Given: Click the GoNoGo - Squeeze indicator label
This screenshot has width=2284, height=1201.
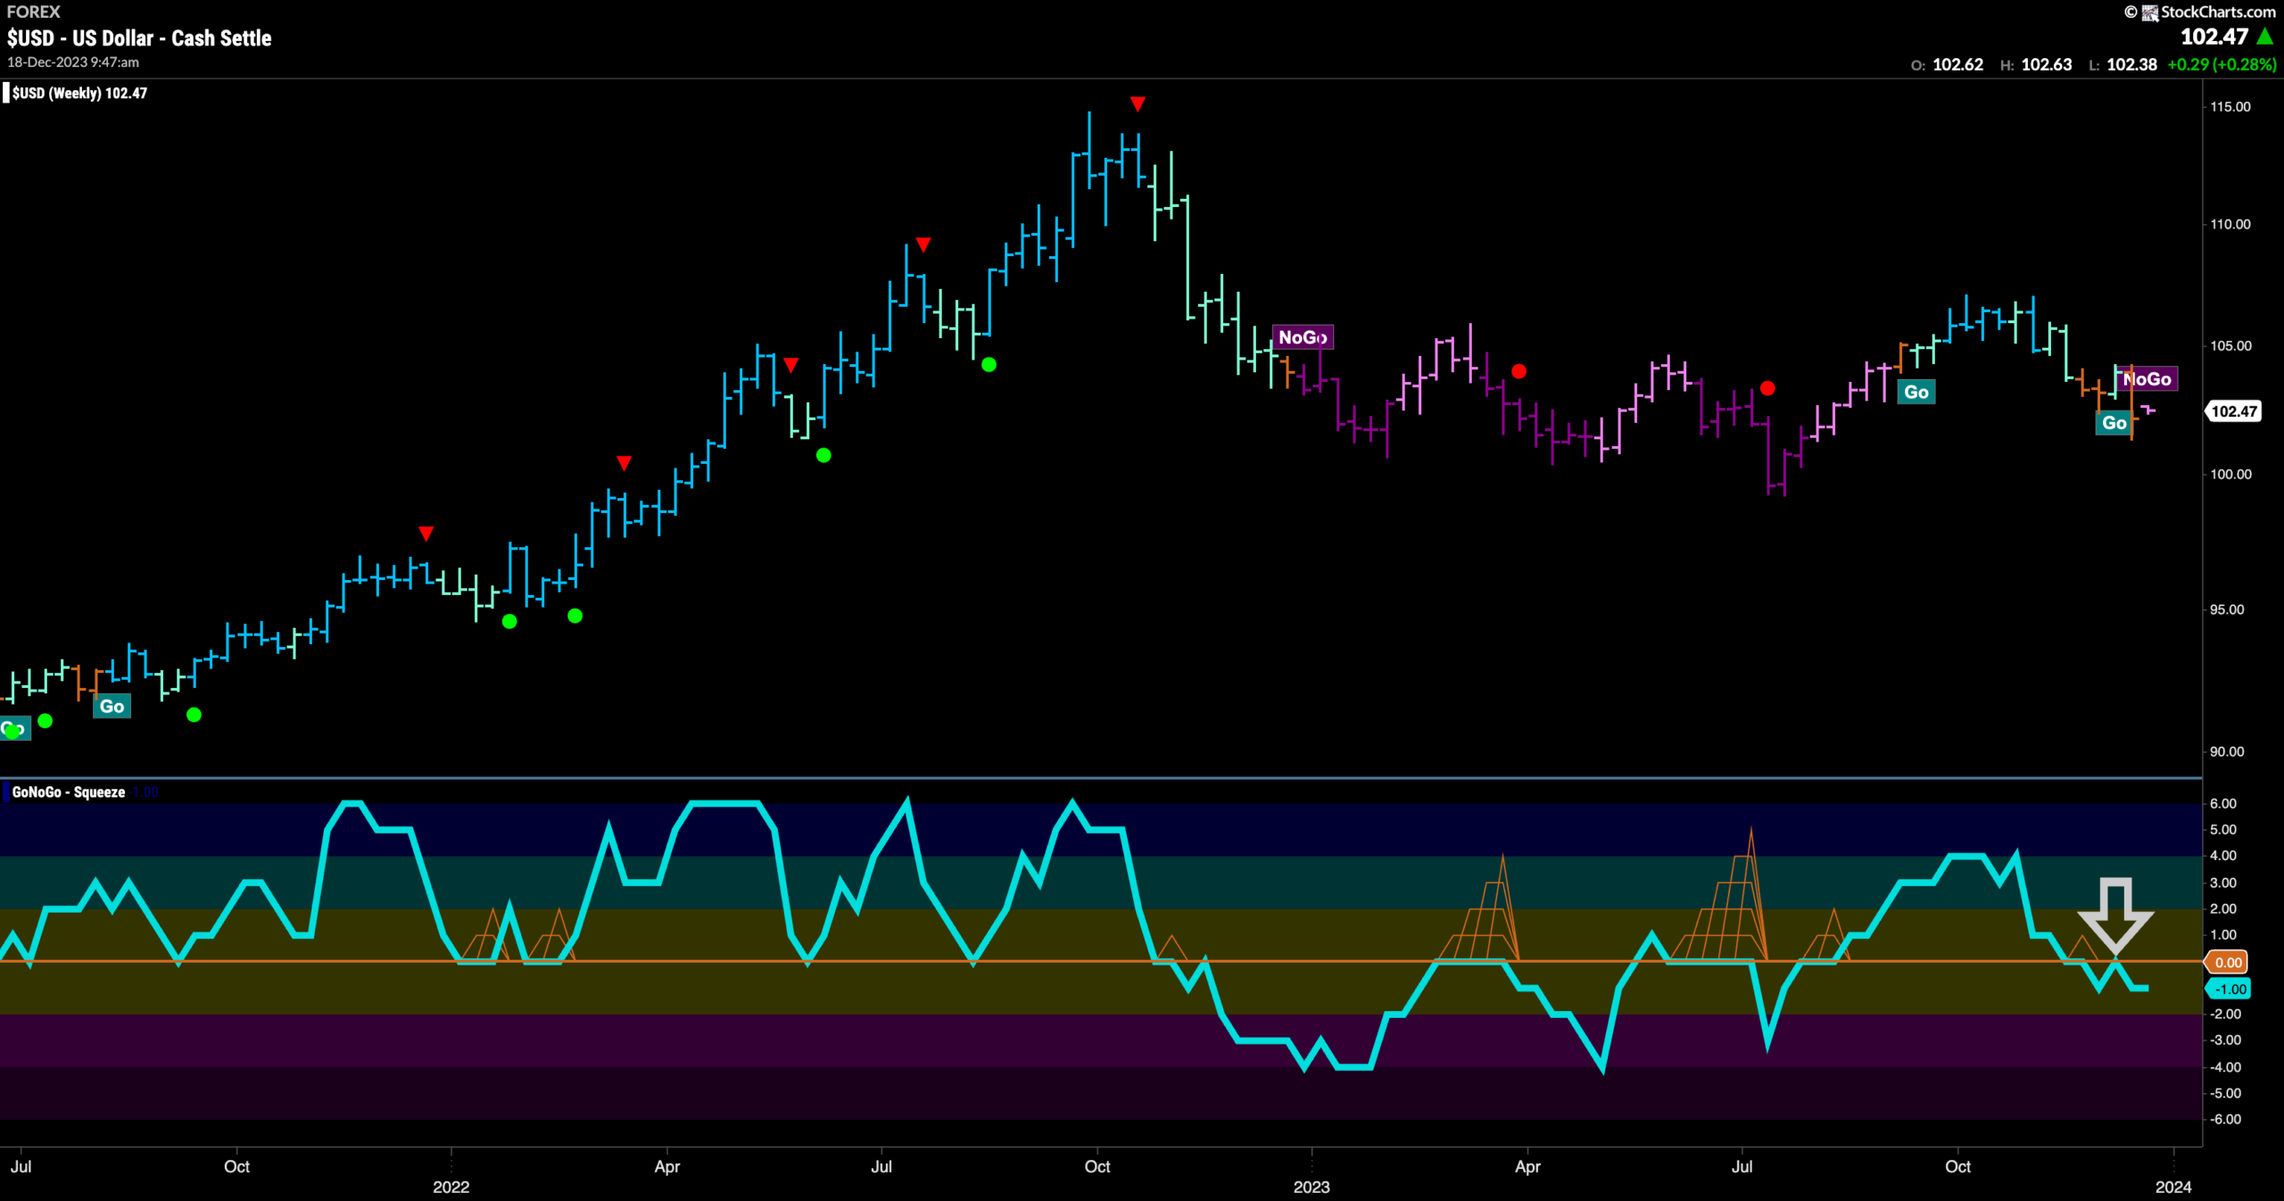Looking at the screenshot, I should [x=69, y=792].
